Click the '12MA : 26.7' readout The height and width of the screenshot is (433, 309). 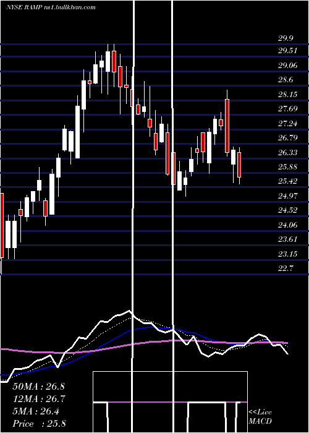tap(38, 398)
